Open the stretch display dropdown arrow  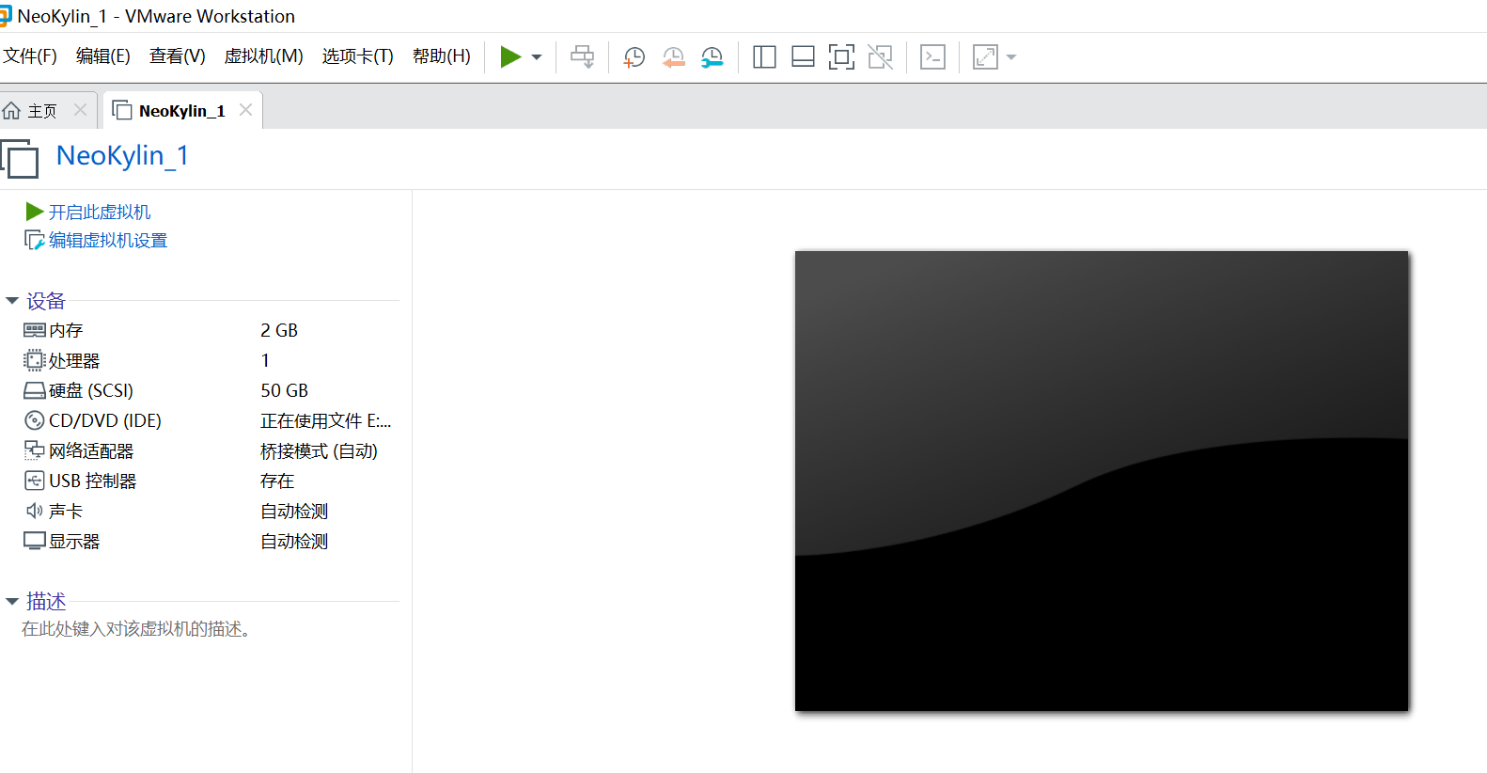1011,57
